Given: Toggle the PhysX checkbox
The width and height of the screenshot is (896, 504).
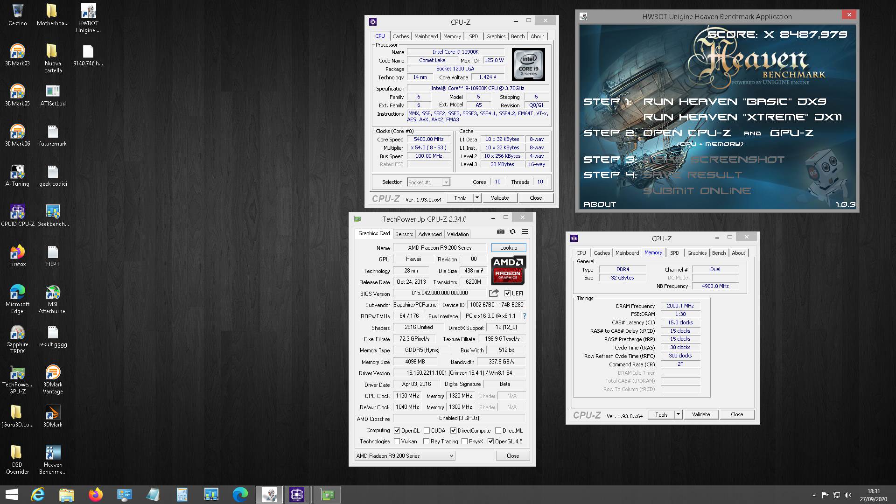Looking at the screenshot, I should (x=464, y=441).
